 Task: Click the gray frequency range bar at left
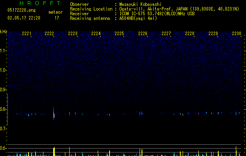coord(8,110)
